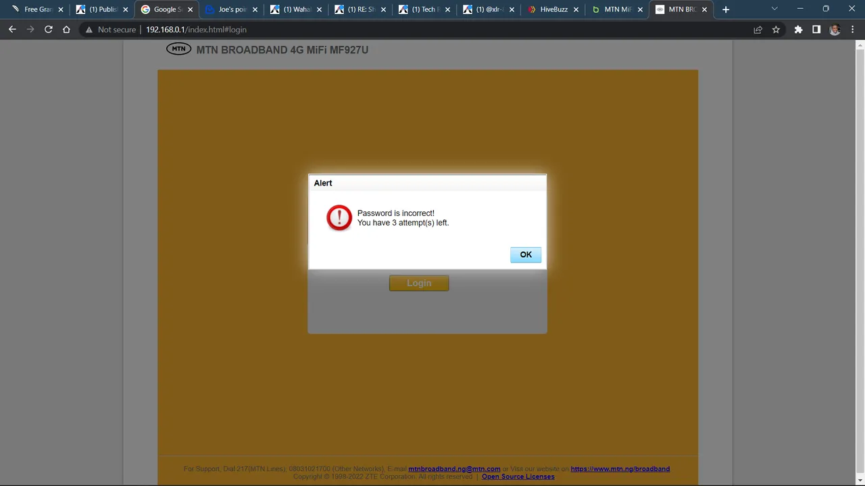
Task: Open the Extensions puzzle icon
Action: click(x=798, y=30)
